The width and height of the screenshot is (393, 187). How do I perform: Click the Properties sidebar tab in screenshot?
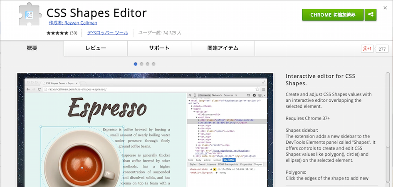[246, 165]
